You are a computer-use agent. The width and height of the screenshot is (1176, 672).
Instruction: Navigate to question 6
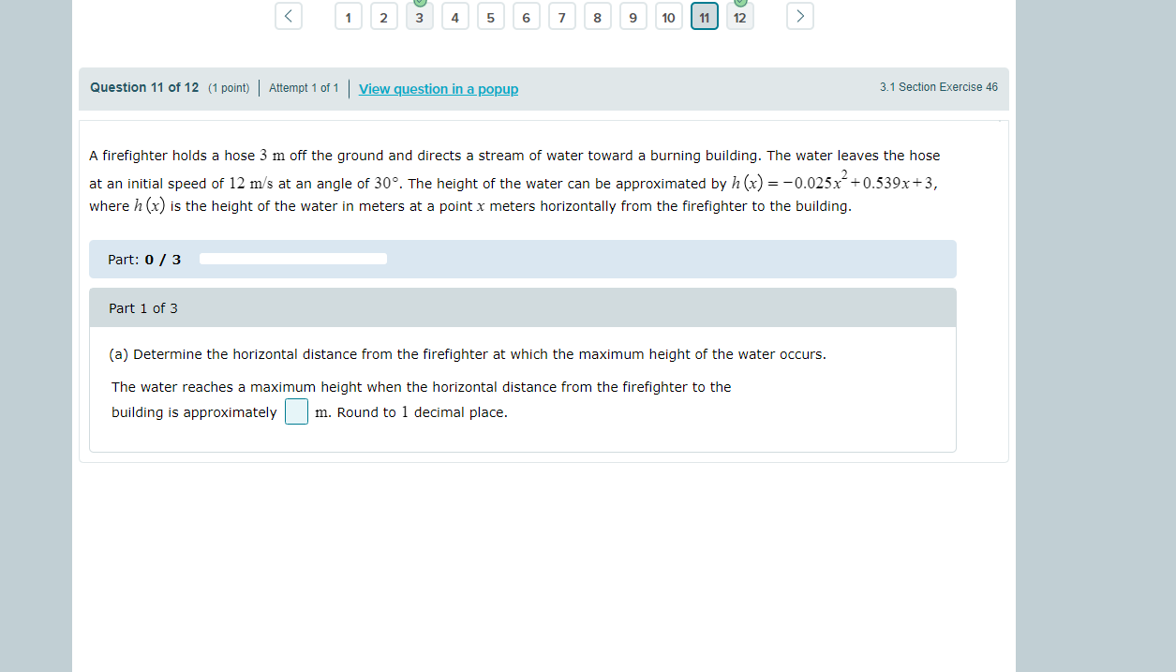[x=527, y=17]
